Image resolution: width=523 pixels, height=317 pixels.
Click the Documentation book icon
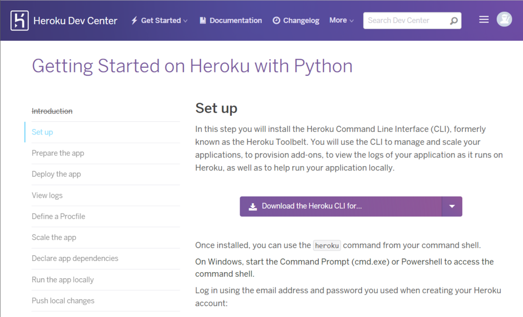202,20
